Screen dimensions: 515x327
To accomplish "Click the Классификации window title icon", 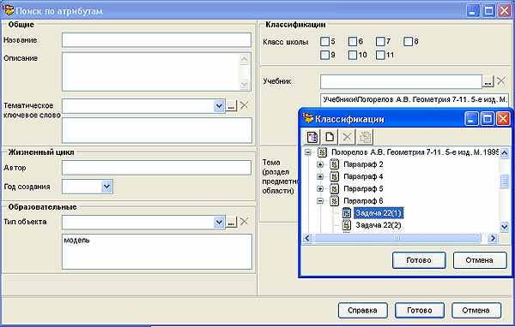I will pyautogui.click(x=308, y=118).
